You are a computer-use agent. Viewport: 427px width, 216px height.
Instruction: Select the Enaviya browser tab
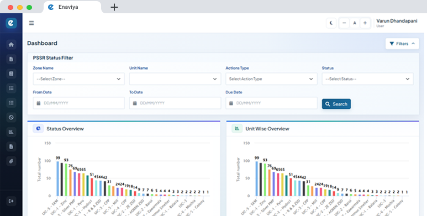[x=72, y=7]
